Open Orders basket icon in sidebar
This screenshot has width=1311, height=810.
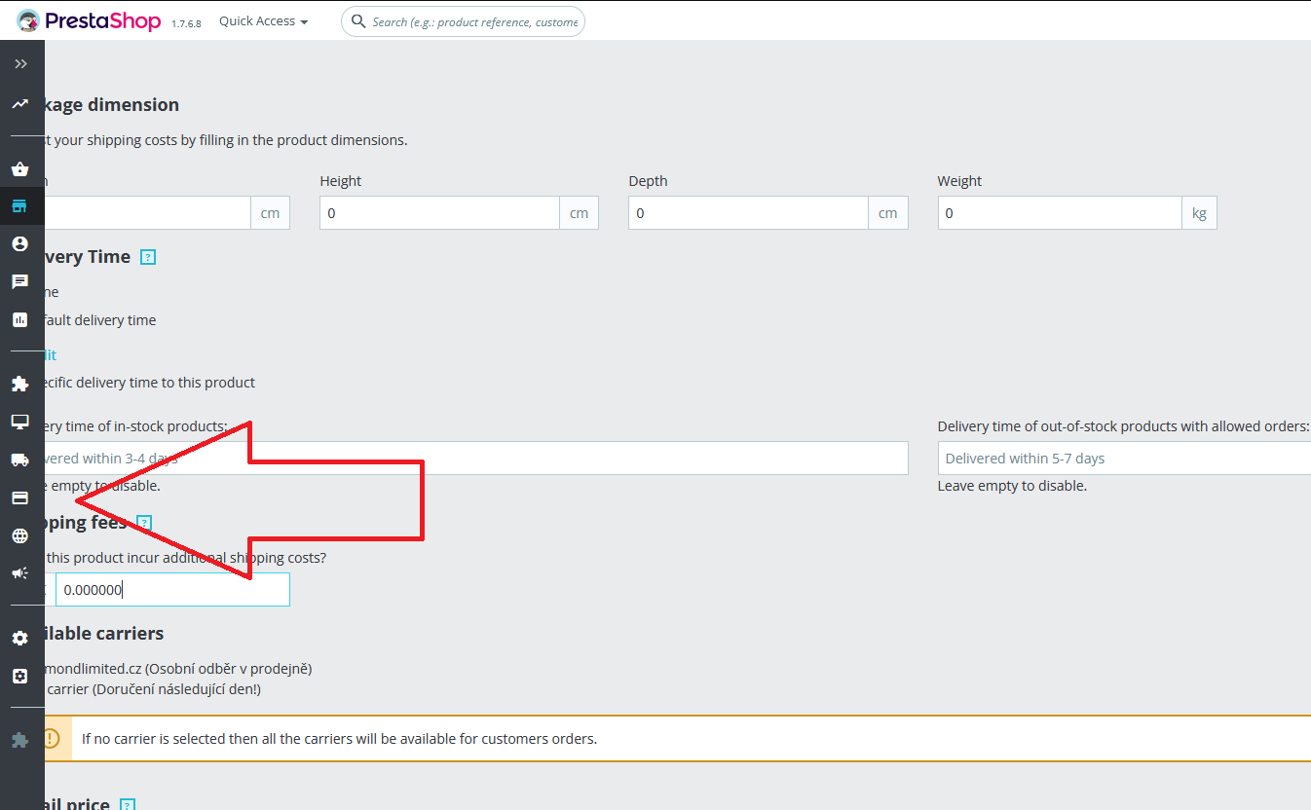click(x=20, y=169)
